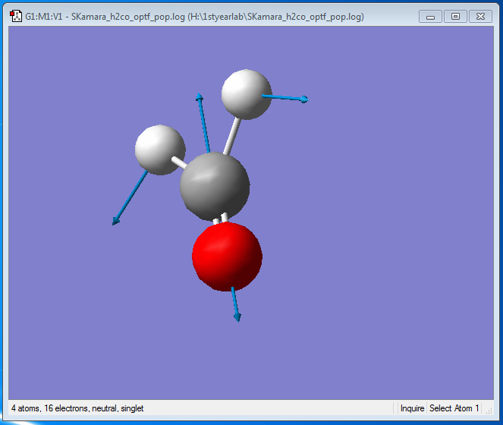Maximize the G1:M1:V1 molecule window

point(455,17)
